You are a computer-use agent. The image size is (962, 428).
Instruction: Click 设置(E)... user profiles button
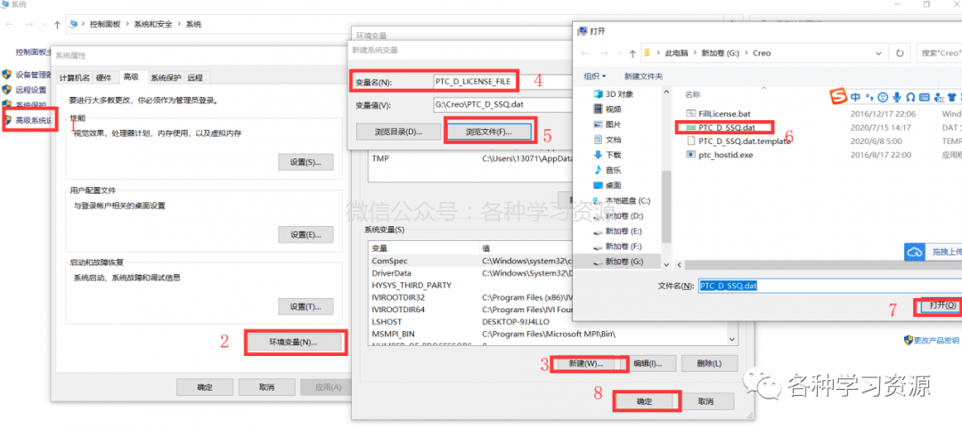click(306, 235)
